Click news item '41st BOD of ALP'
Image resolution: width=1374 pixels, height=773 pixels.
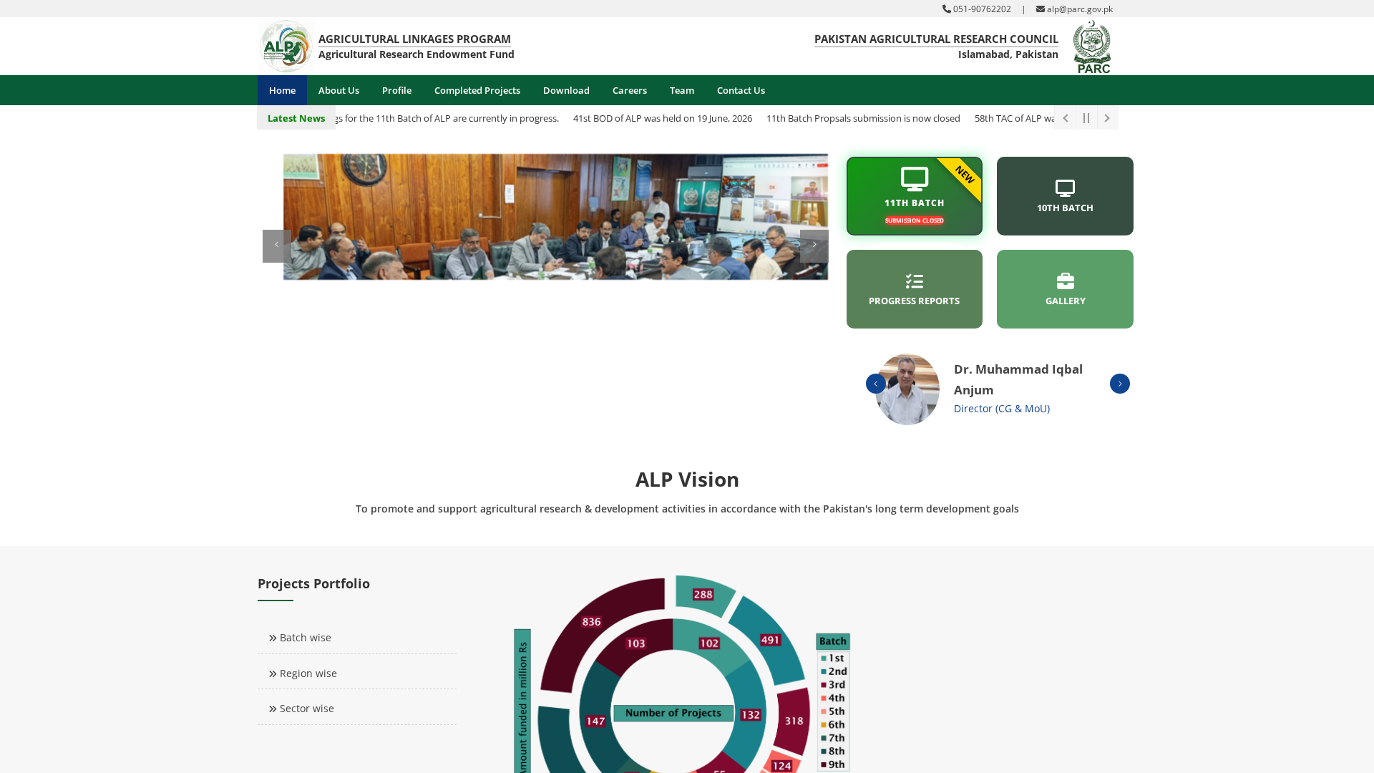(663, 119)
